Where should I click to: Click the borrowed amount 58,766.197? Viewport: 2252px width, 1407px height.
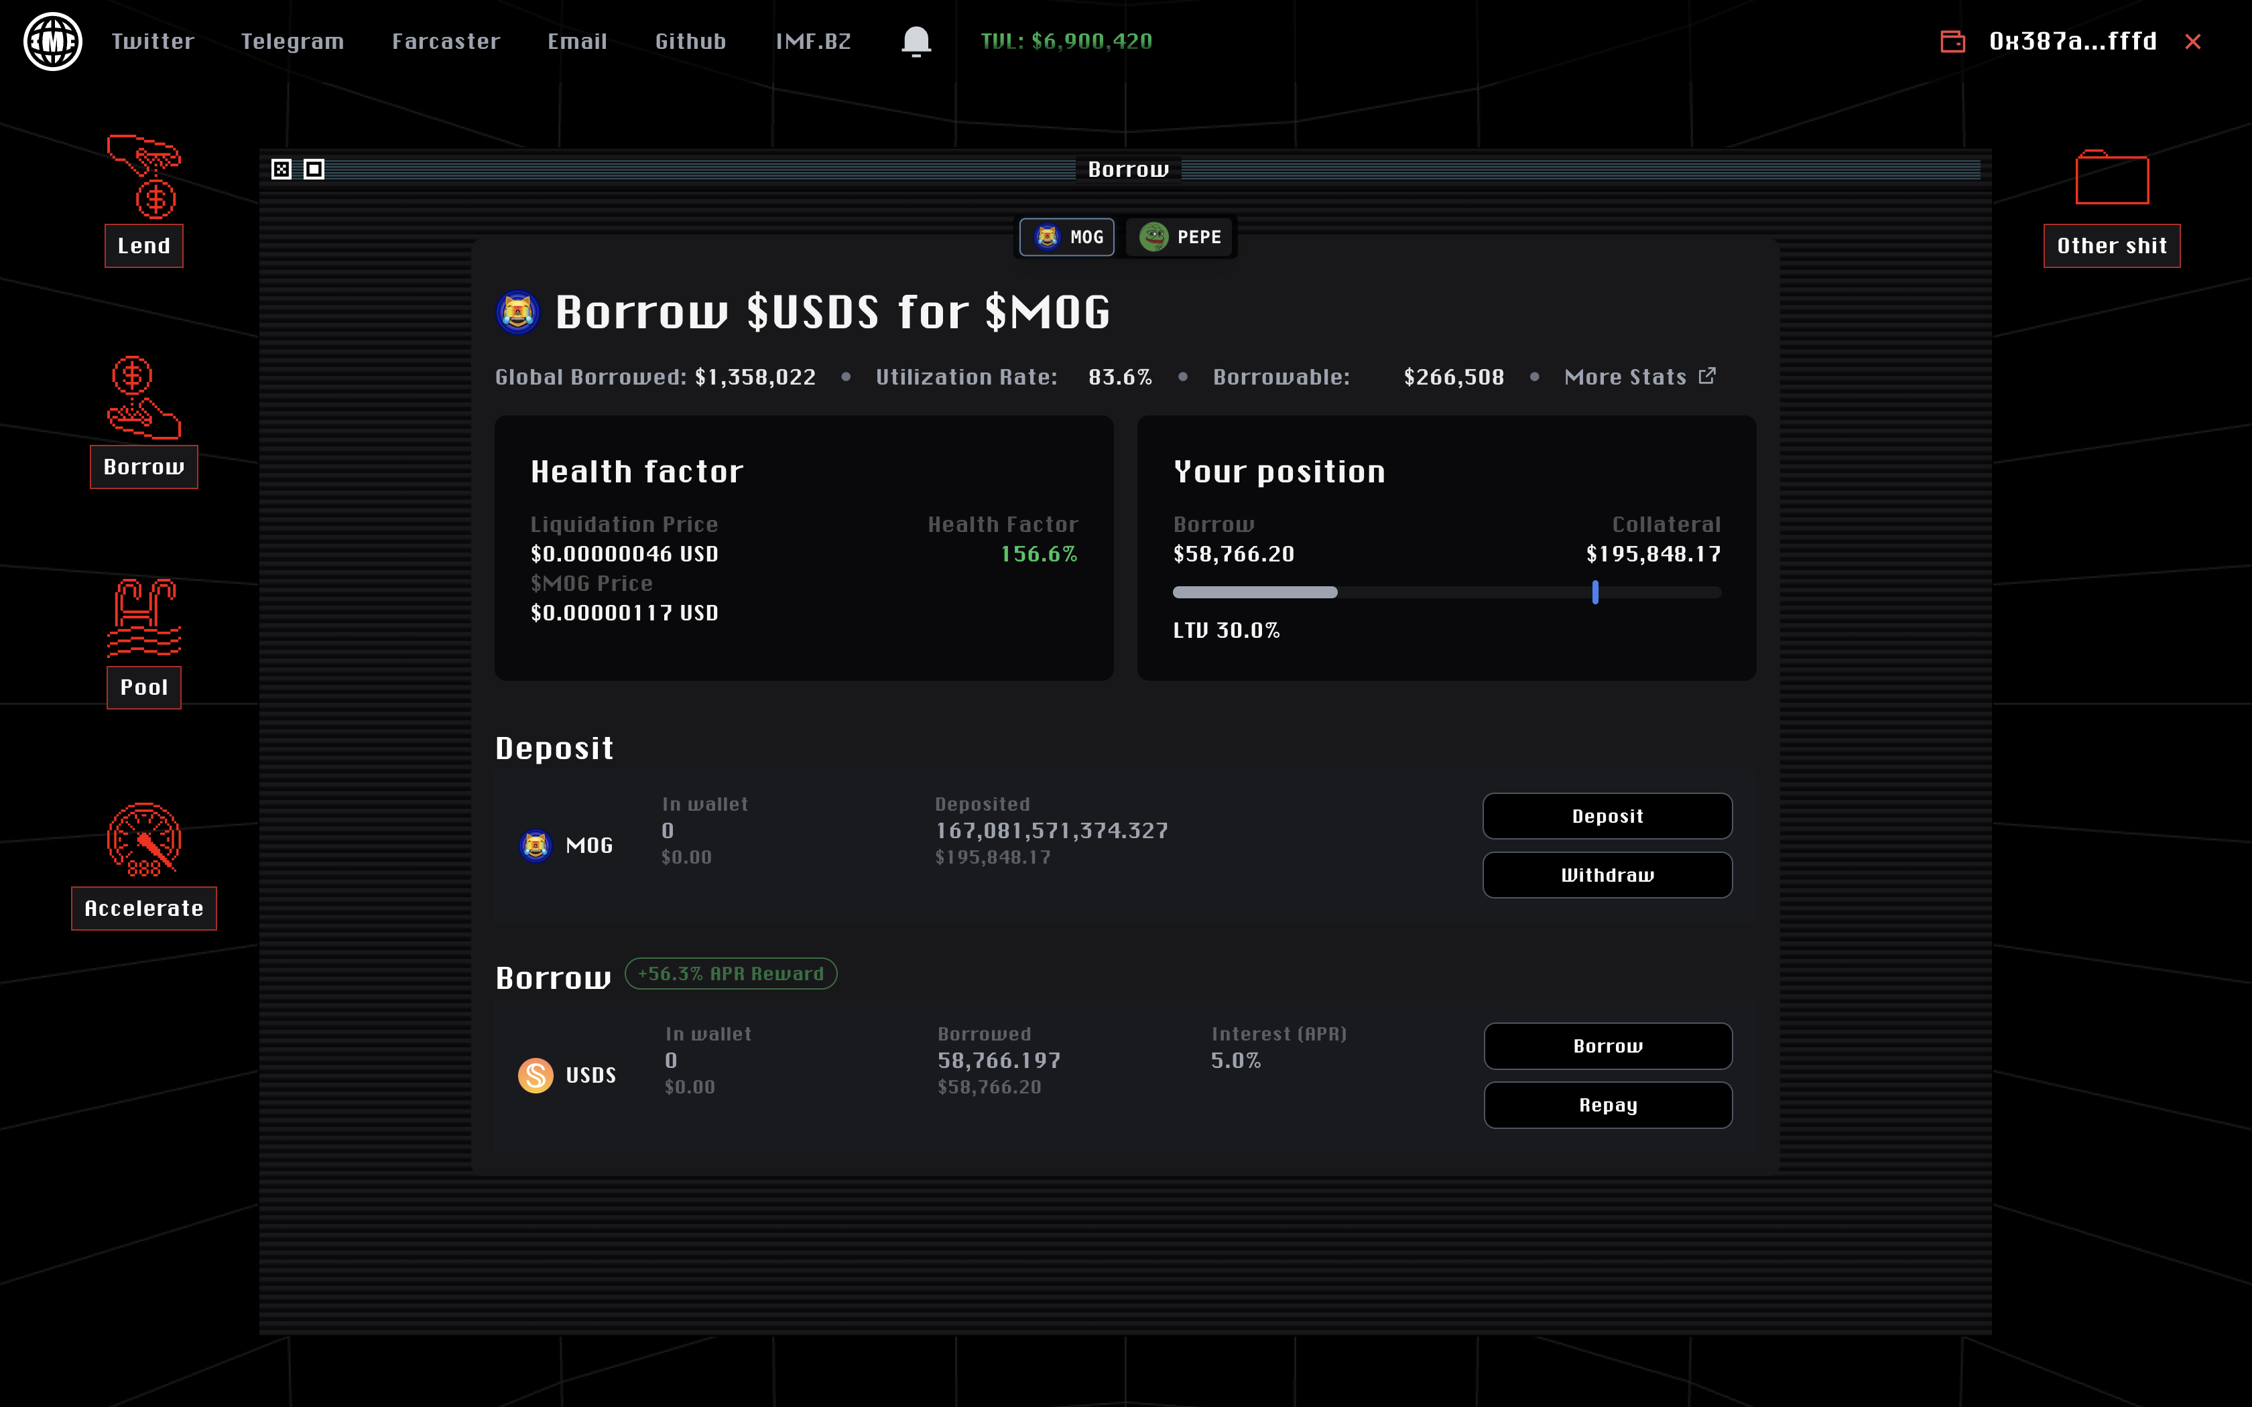999,1060
